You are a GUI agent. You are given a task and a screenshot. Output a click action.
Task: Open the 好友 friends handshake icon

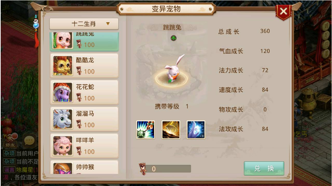pos(10,140)
